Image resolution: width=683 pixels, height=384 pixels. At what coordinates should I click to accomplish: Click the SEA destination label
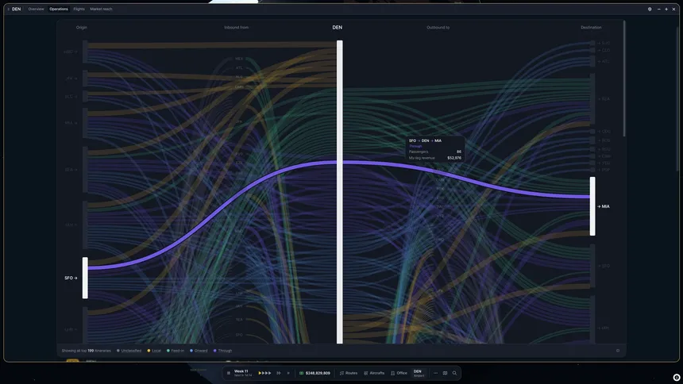605,99
